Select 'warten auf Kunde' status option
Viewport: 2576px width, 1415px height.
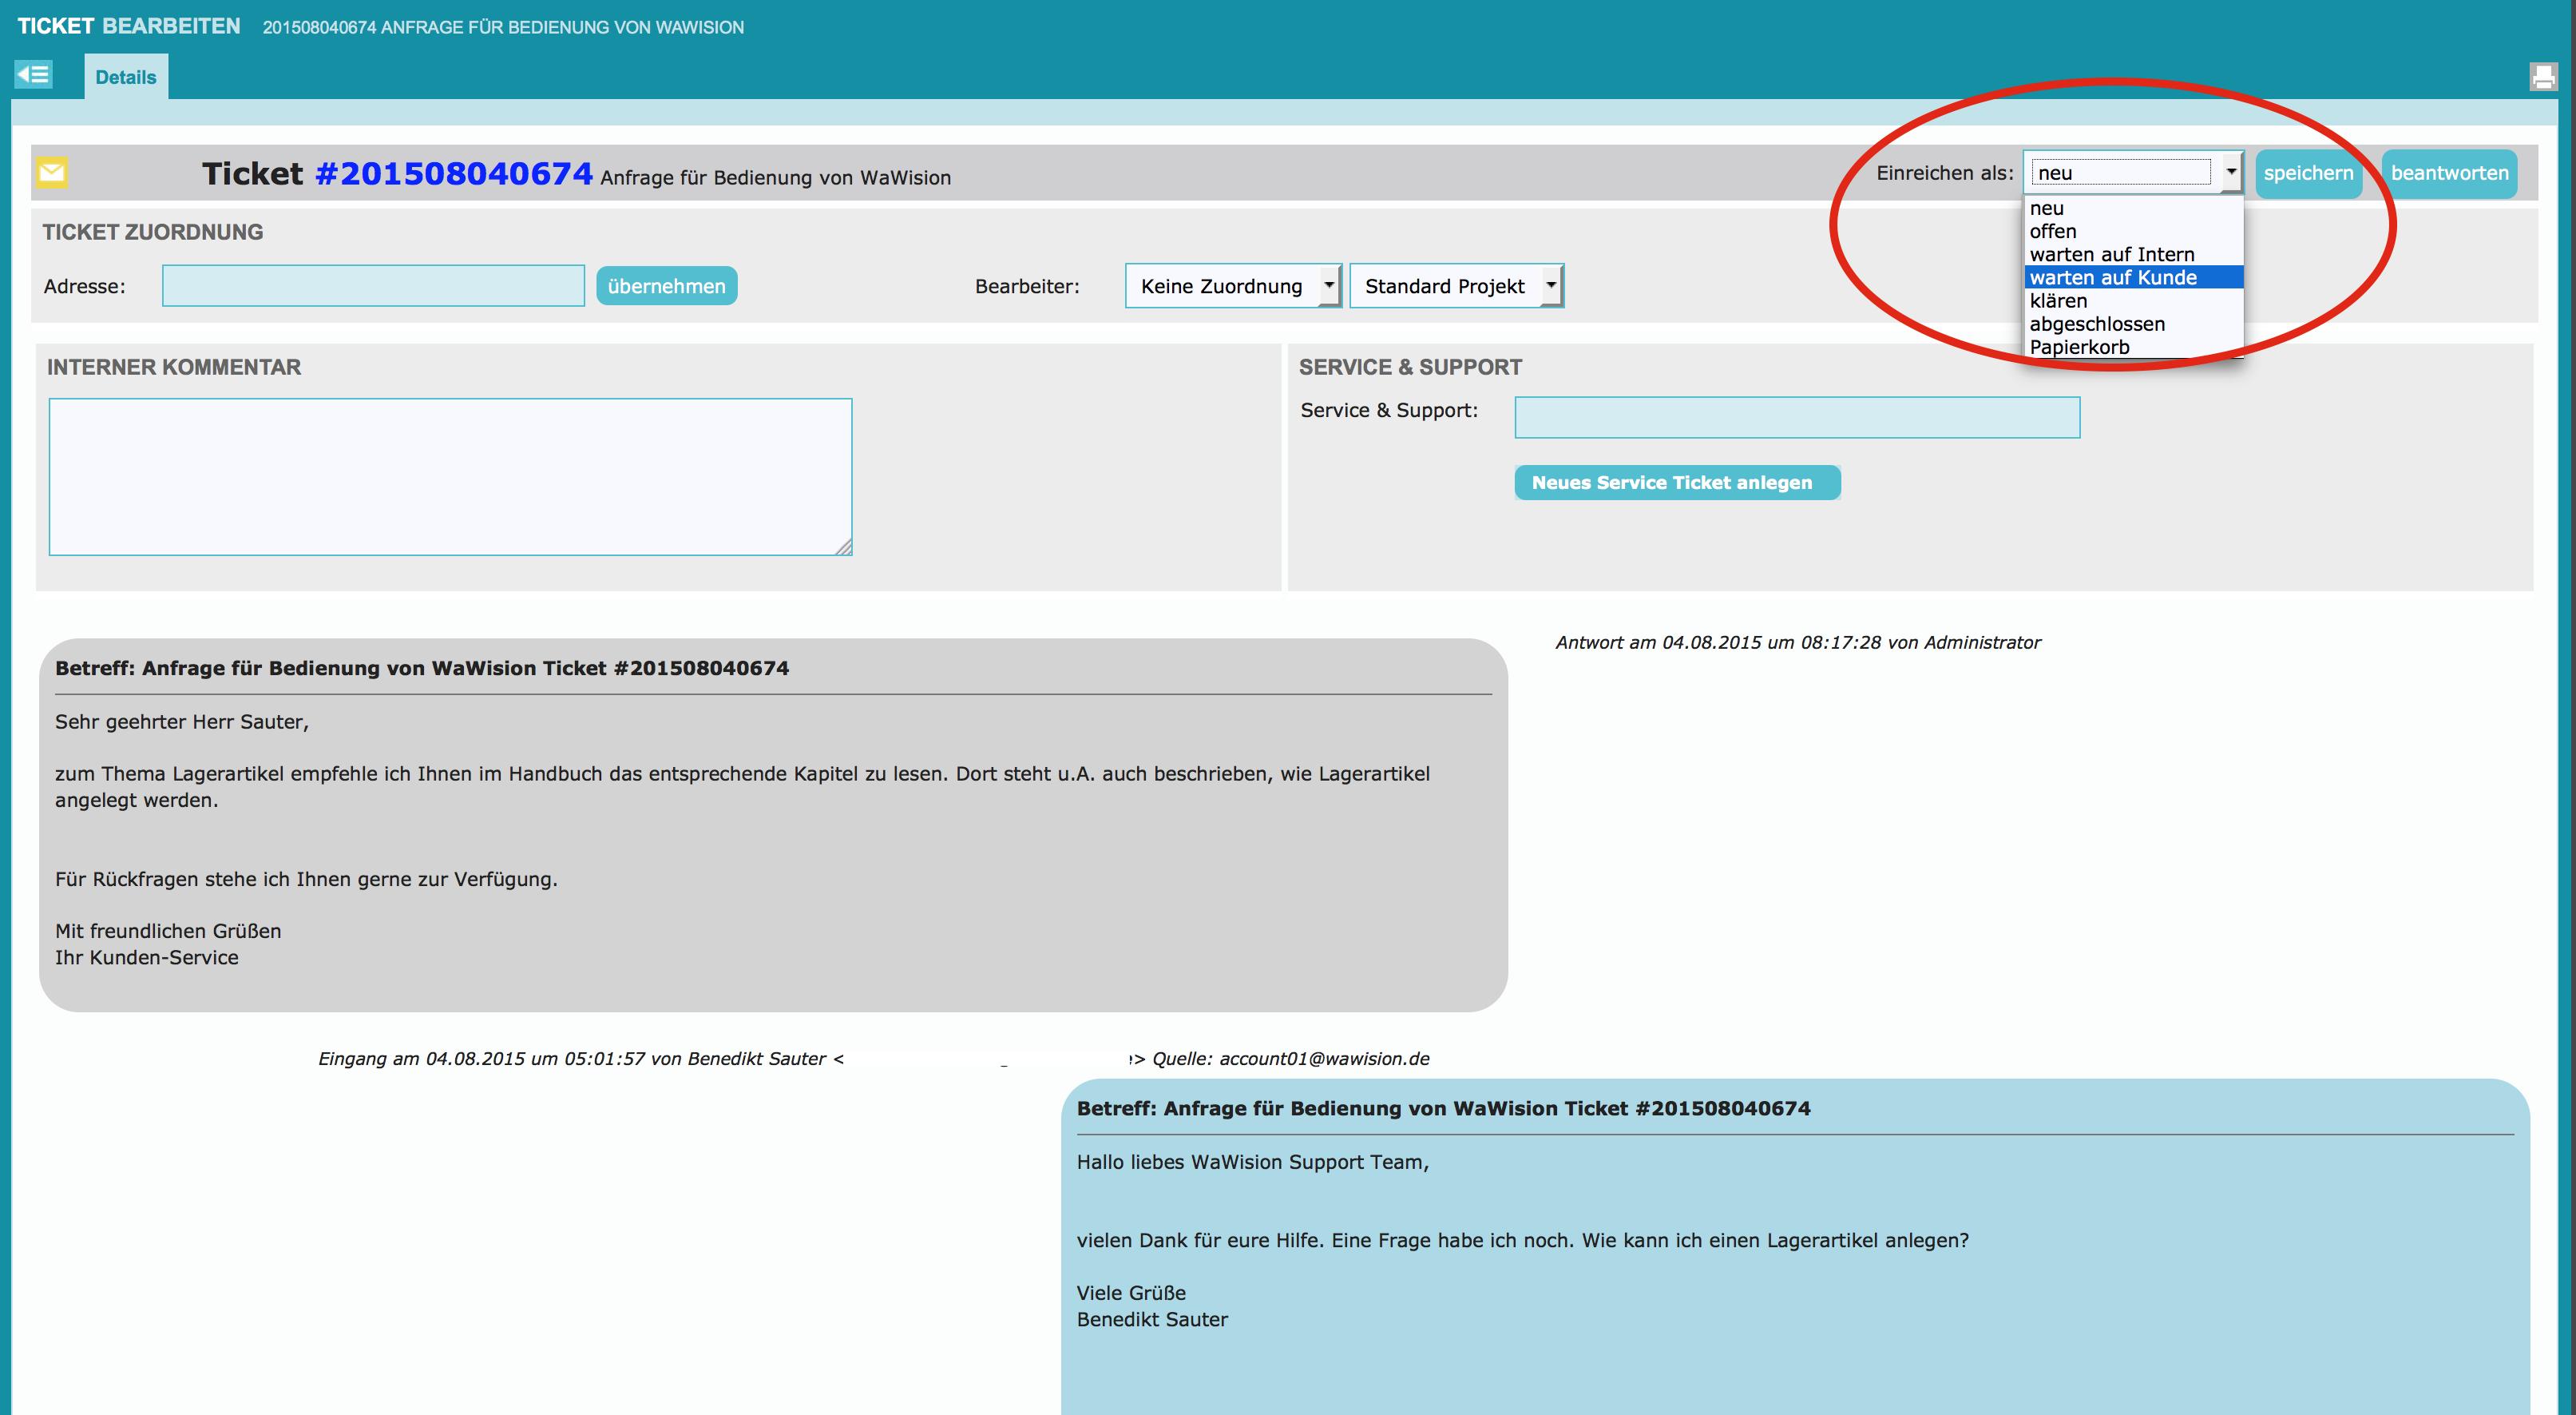pos(2112,277)
